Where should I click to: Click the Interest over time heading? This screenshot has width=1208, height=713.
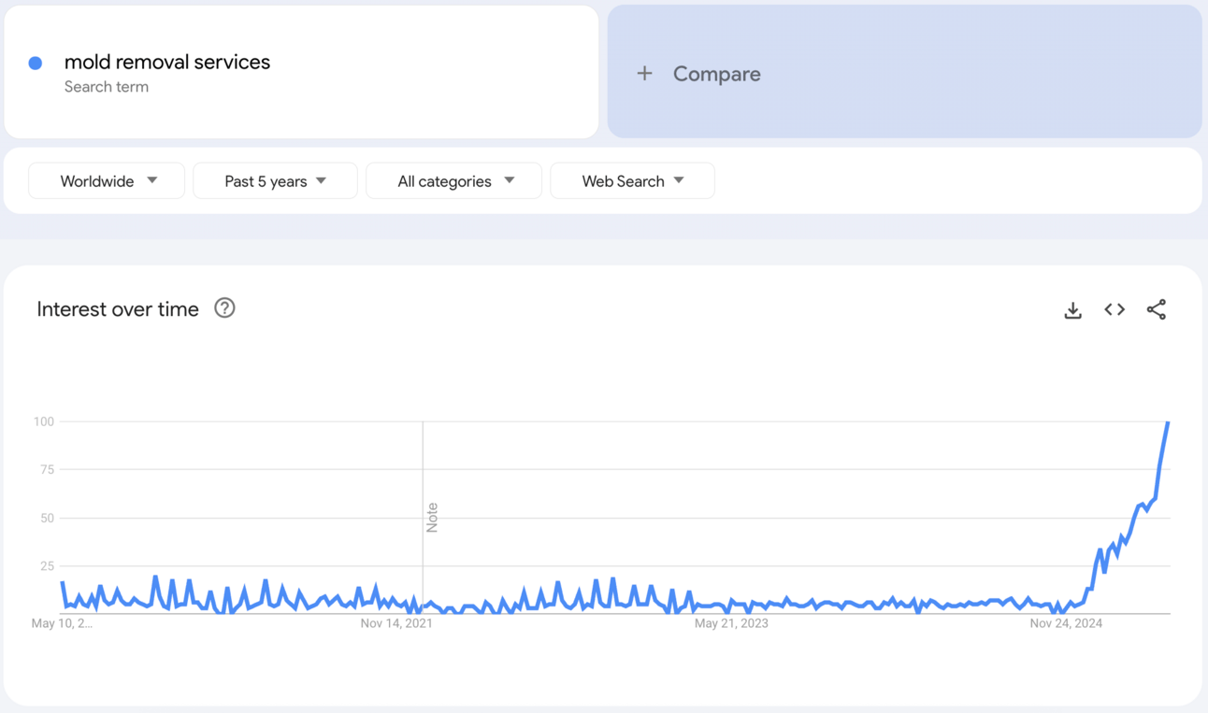tap(118, 309)
